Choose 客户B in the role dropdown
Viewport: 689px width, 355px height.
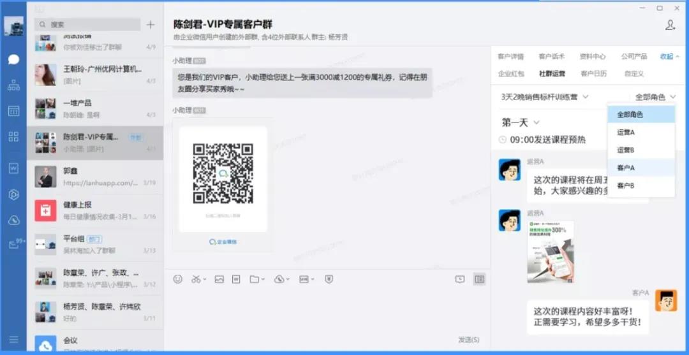[626, 185]
